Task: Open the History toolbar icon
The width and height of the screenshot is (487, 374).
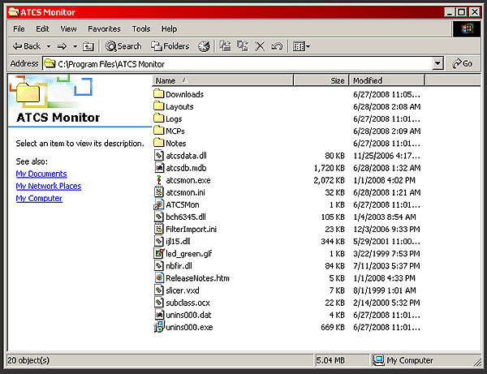Action: click(204, 46)
